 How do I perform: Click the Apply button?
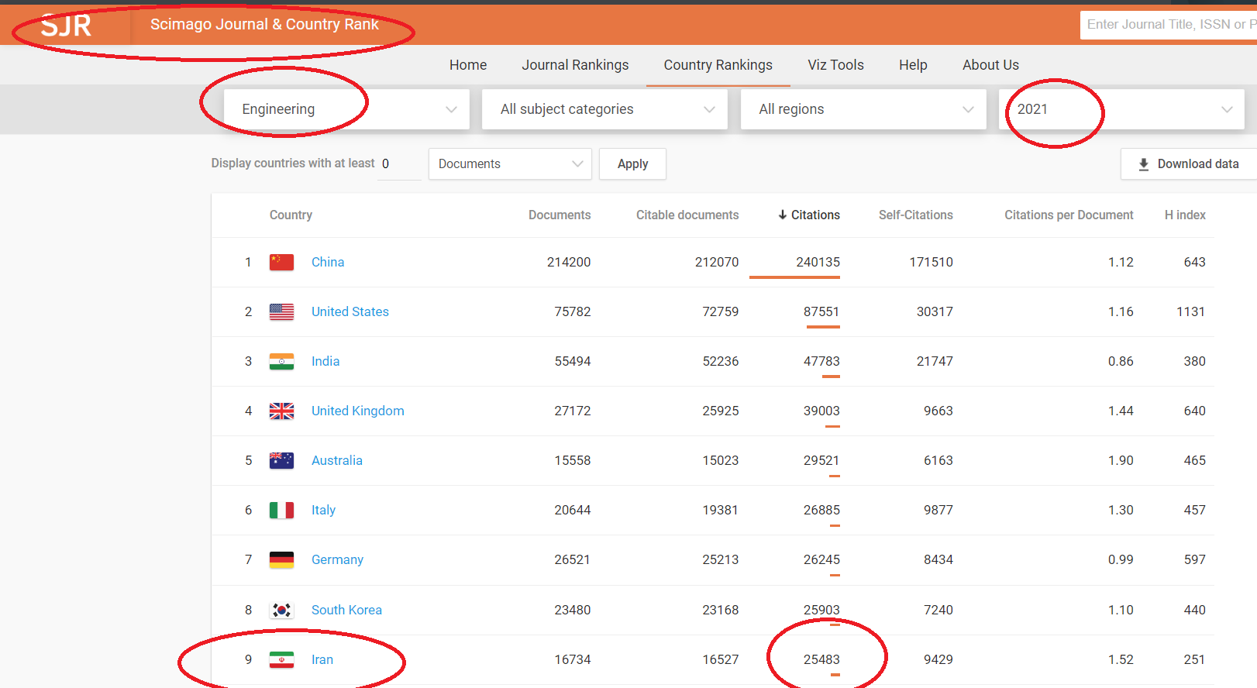[x=632, y=163]
